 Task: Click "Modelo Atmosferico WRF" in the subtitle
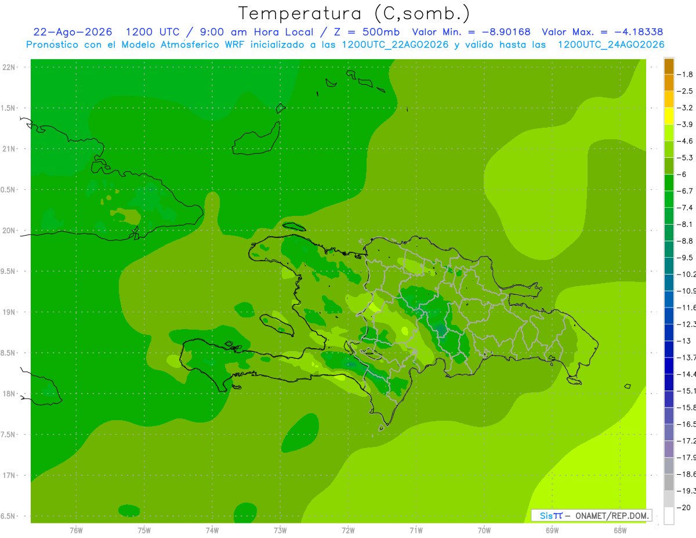click(183, 45)
